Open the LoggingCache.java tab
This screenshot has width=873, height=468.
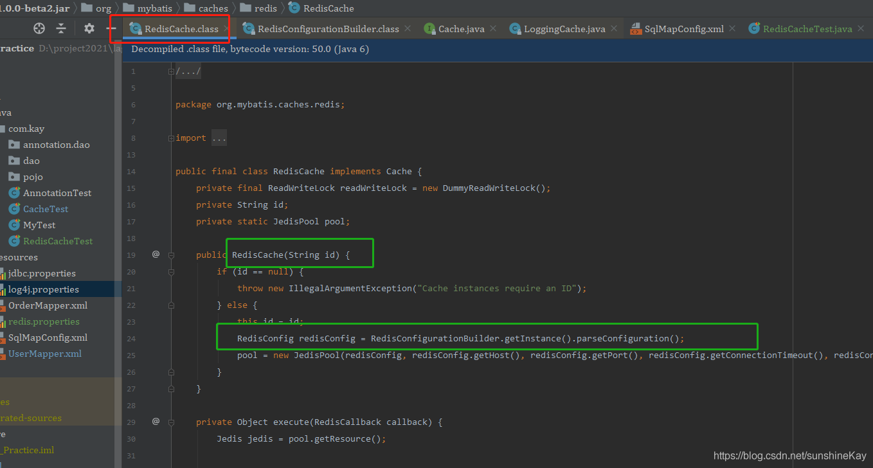pyautogui.click(x=564, y=29)
